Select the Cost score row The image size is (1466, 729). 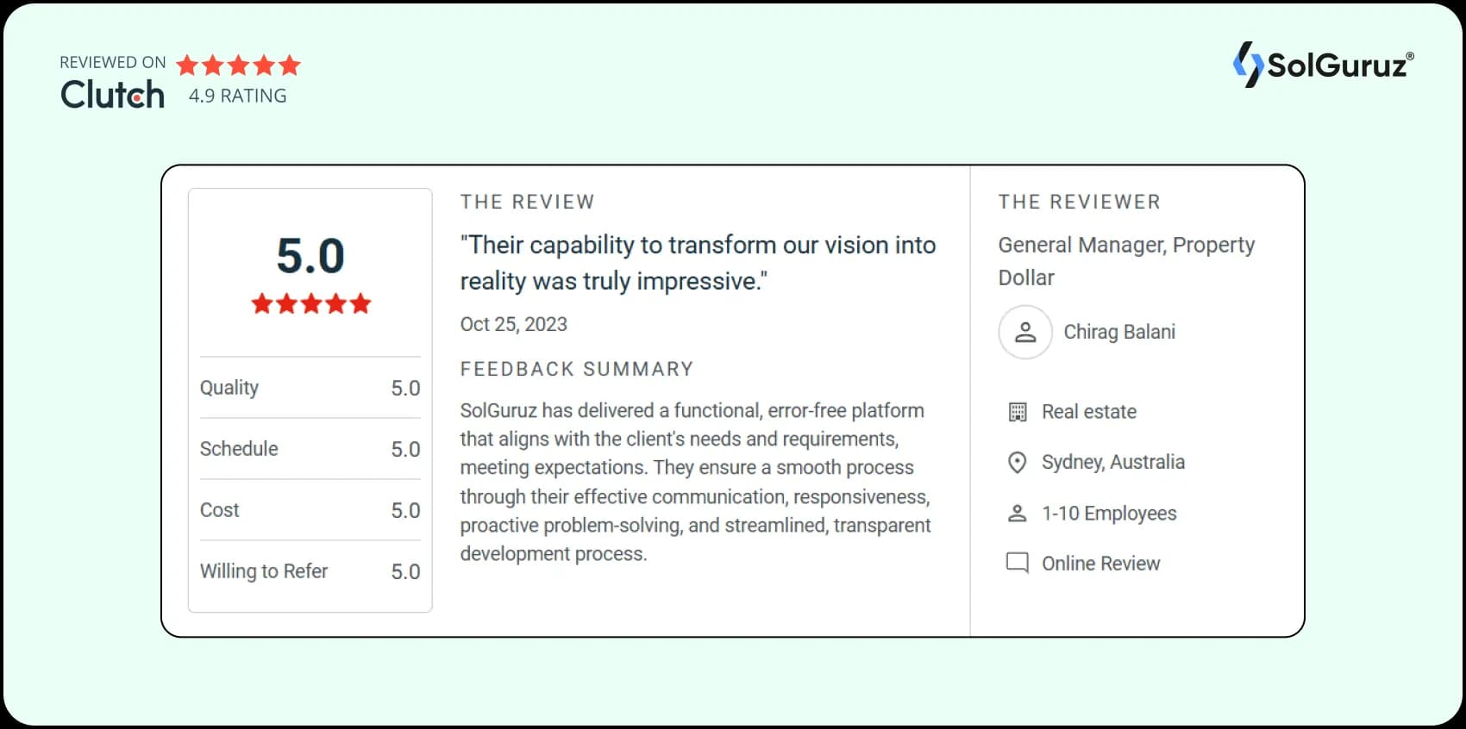[x=310, y=510]
